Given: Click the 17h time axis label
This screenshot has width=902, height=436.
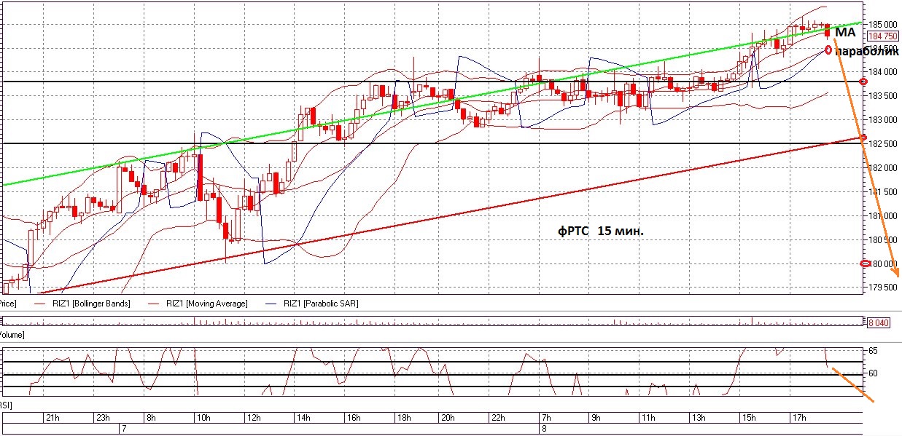Looking at the screenshot, I should click(x=798, y=418).
